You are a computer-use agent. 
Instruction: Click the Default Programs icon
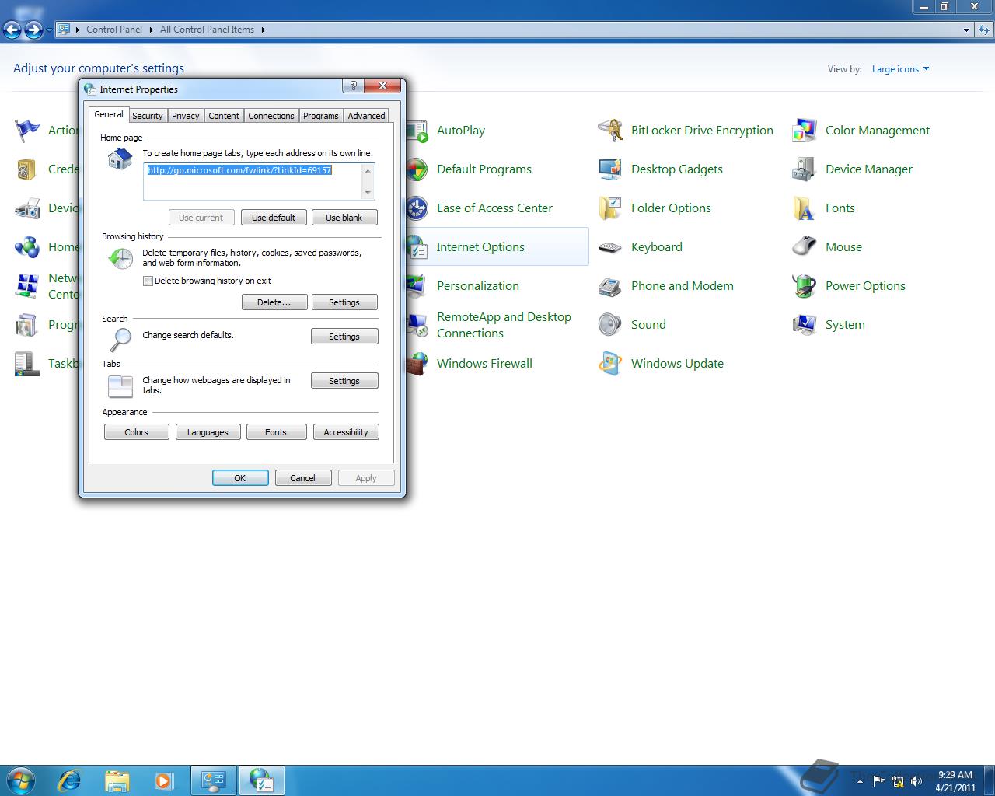click(x=417, y=169)
